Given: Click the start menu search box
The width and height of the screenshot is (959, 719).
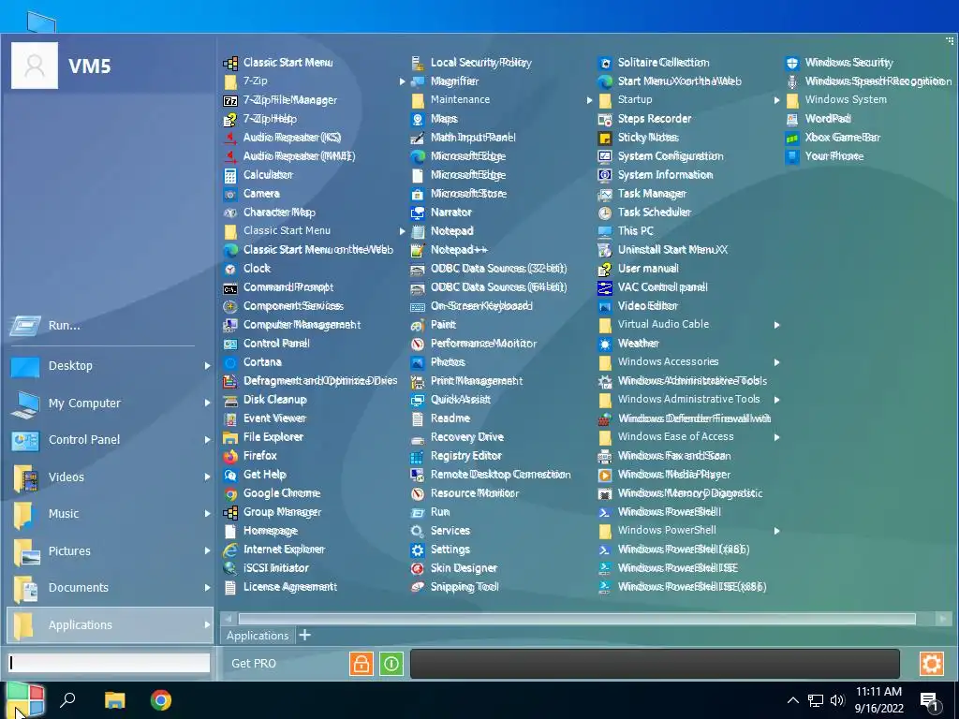Looking at the screenshot, I should coord(110,664).
